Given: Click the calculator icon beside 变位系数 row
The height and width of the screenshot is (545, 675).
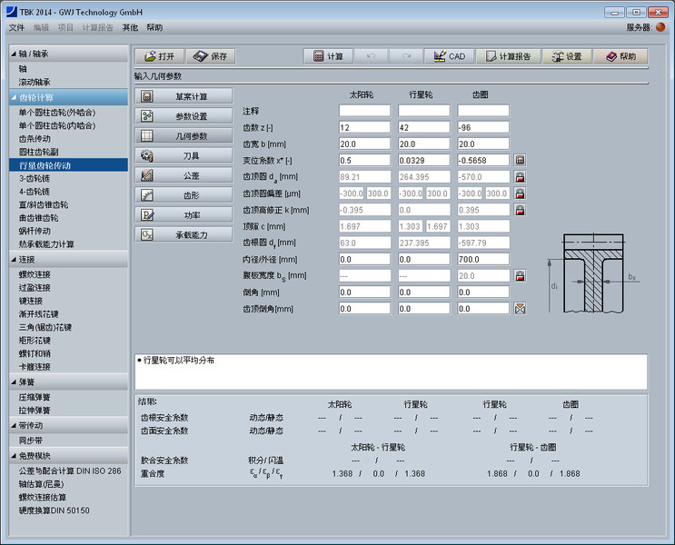Looking at the screenshot, I should 520,160.
